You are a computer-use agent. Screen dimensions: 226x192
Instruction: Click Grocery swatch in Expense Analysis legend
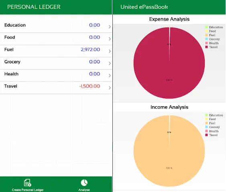(206, 39)
